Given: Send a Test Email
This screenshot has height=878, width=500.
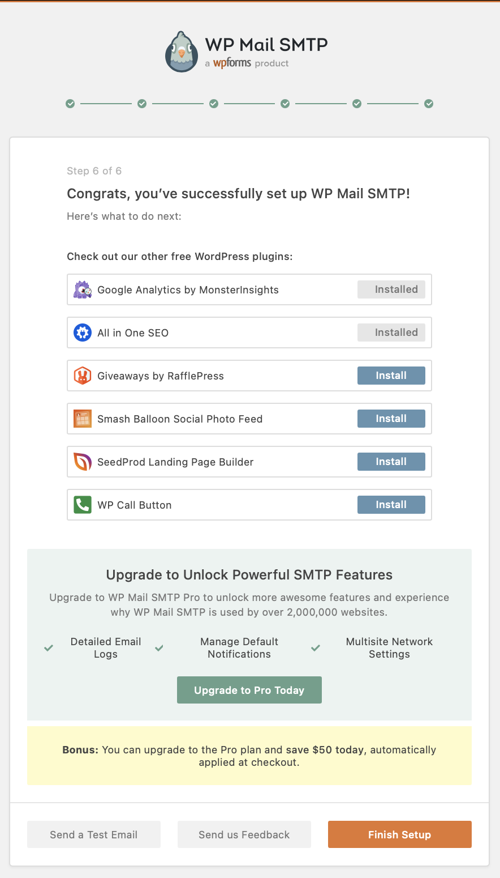Looking at the screenshot, I should tap(93, 834).
